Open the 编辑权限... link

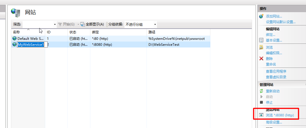pos(274,53)
